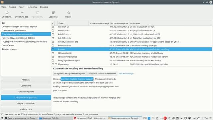Screen dimensions: 213x120
Task: Toggle status checkbox for kscreen
Action: [53, 49]
